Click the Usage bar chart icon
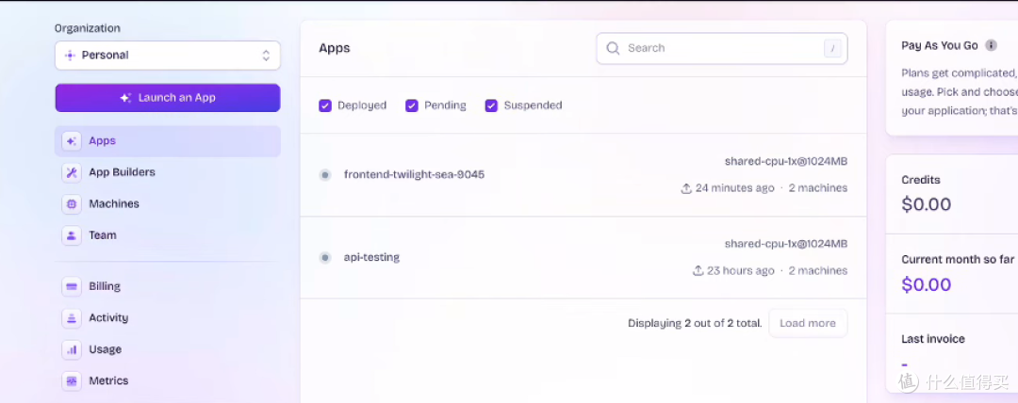Viewport: 1018px width, 403px height. pos(72,349)
